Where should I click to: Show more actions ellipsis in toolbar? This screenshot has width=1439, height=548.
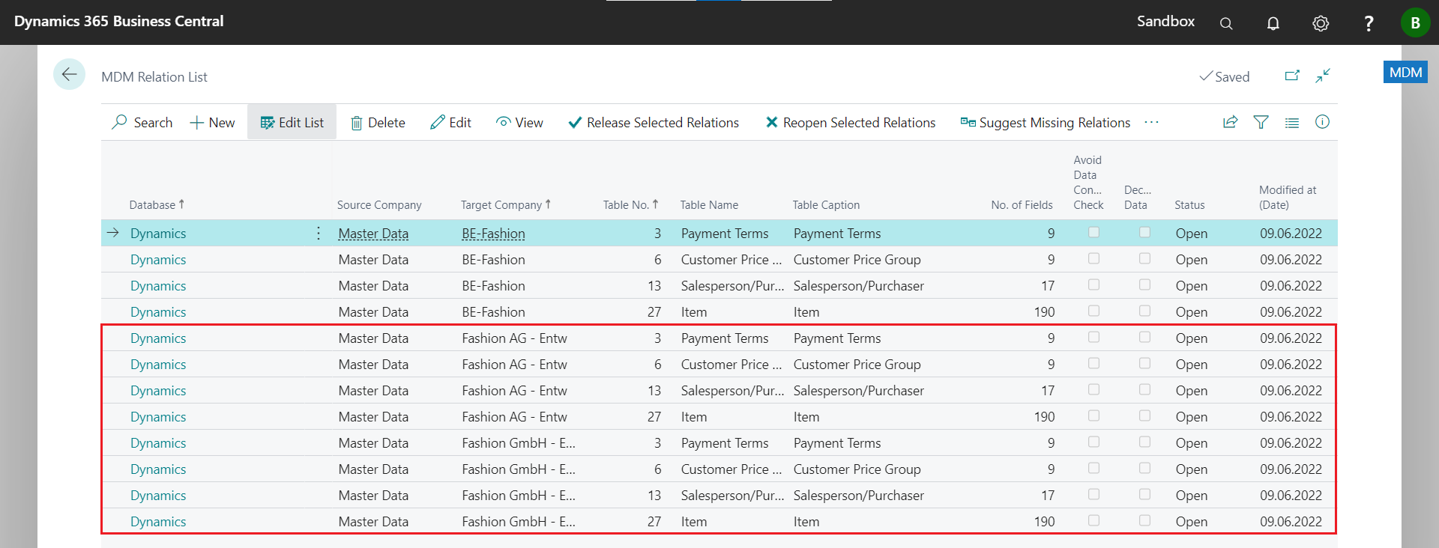1151,122
